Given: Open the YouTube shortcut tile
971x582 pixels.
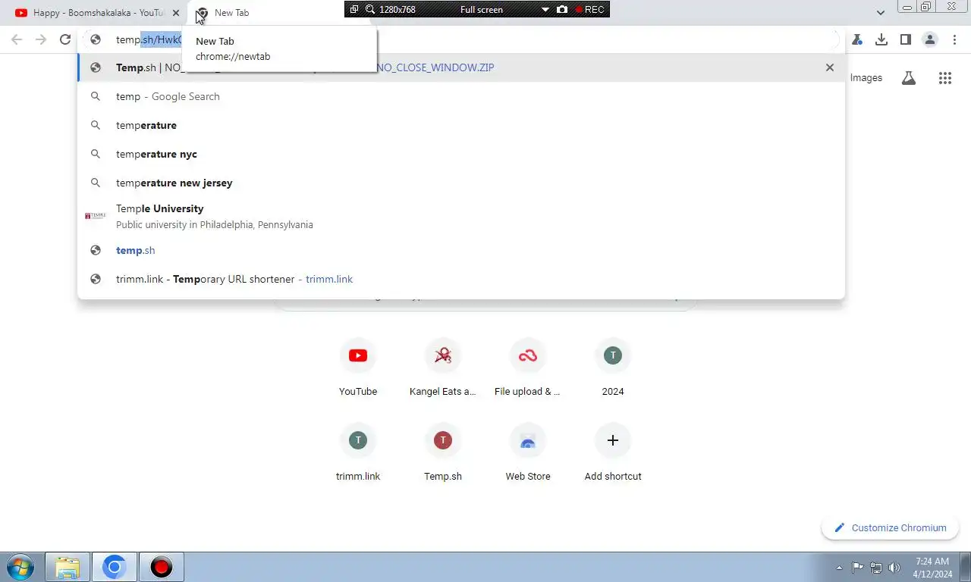Looking at the screenshot, I should (x=358, y=368).
